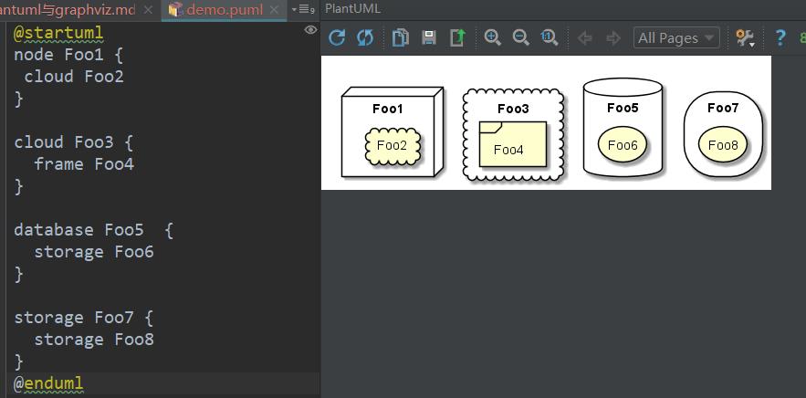Close the demo.puml tab
806x398 pixels.
[277, 10]
